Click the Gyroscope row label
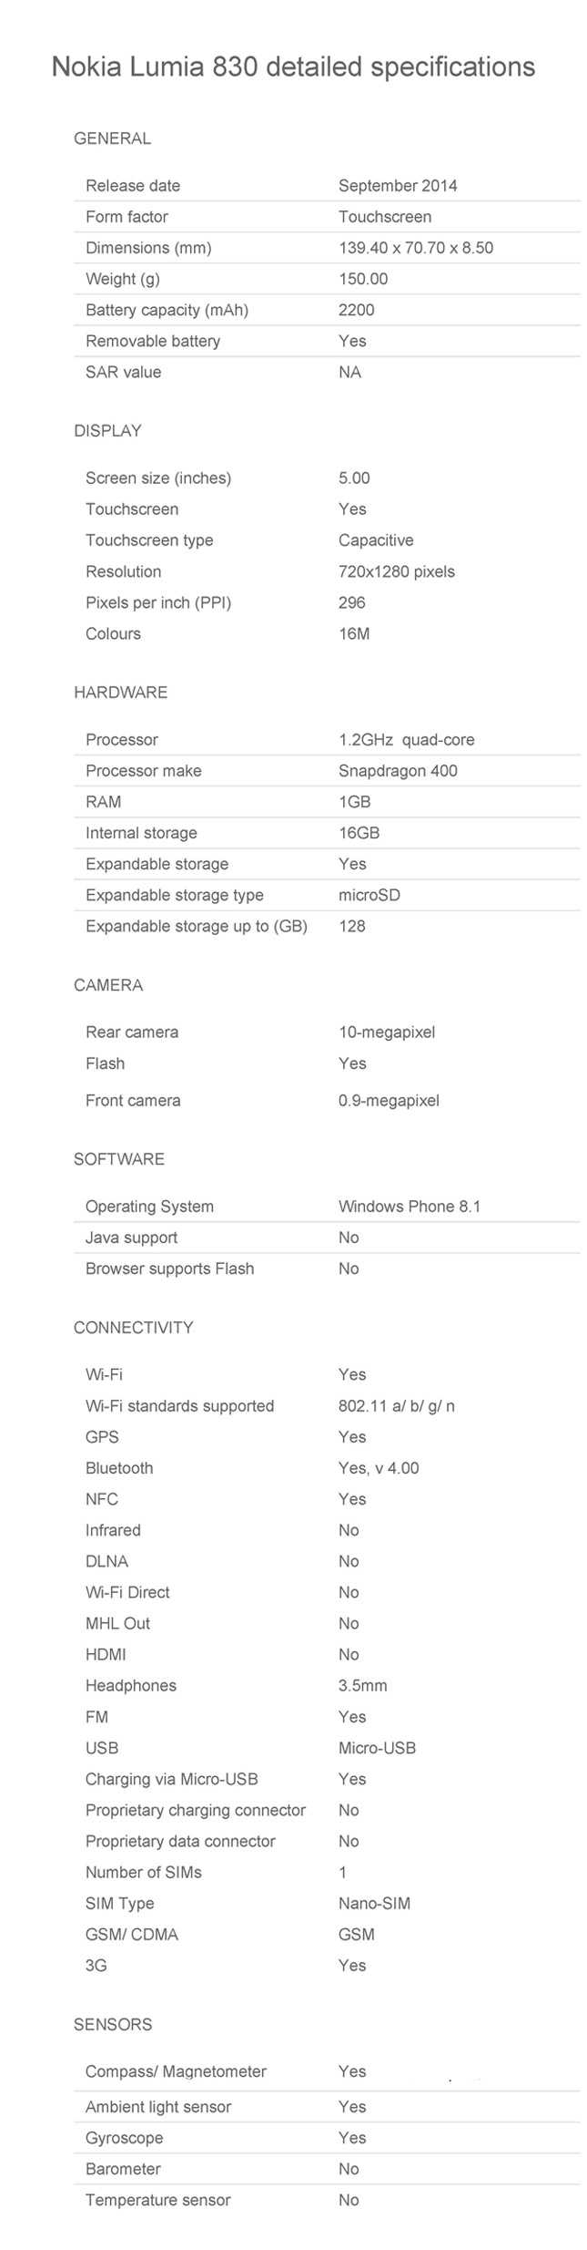587x2250 pixels. 125,2138
